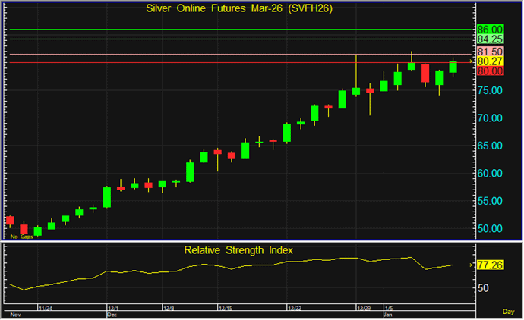Click the Dec month label on the time axis
This screenshot has width=524, height=320.
pos(111,314)
